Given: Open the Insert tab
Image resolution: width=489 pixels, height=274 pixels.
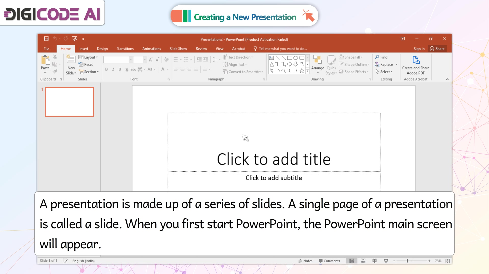Looking at the screenshot, I should [84, 49].
